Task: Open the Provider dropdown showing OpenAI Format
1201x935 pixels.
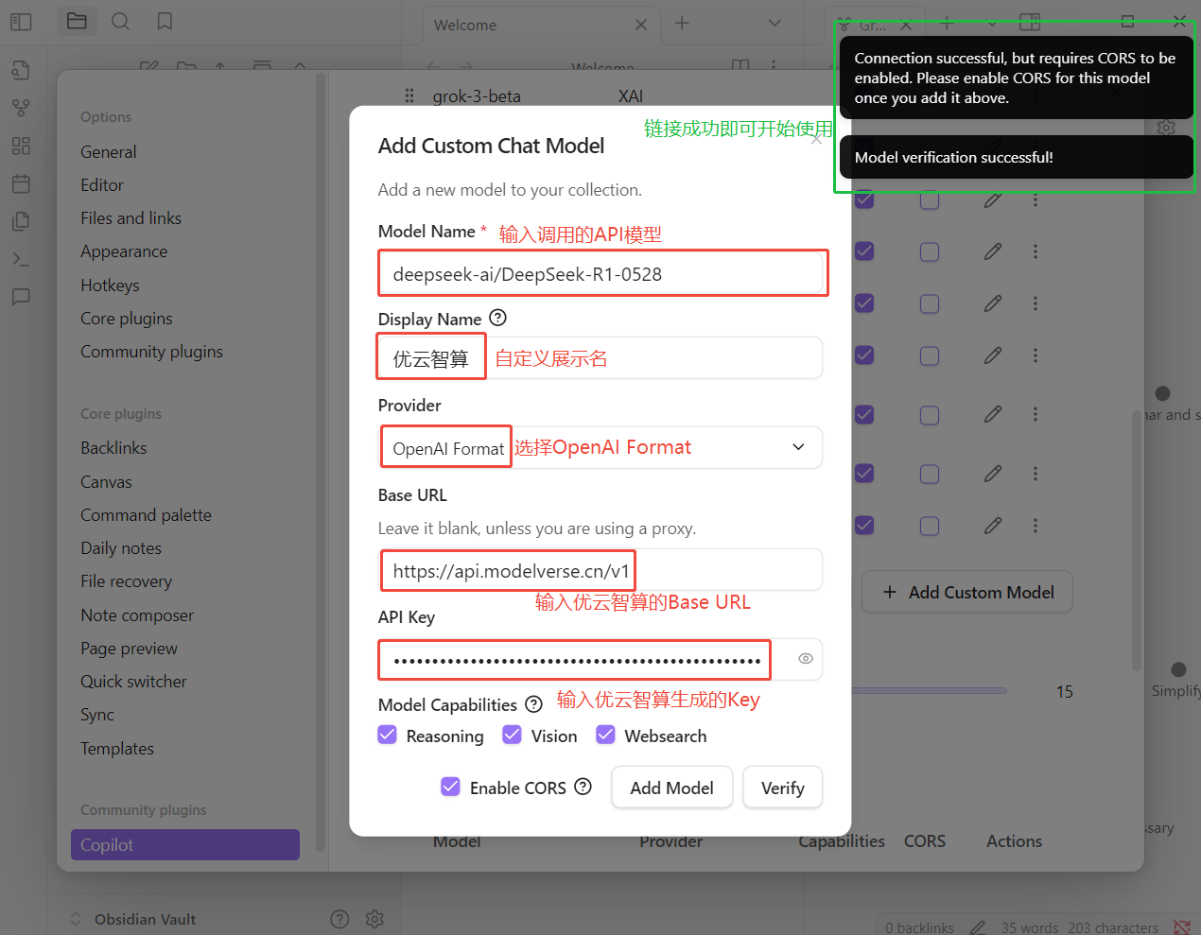Action: [600, 447]
